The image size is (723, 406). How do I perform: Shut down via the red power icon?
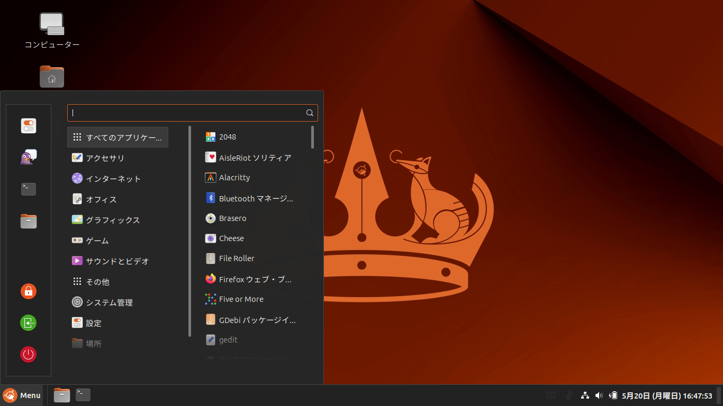coord(28,354)
